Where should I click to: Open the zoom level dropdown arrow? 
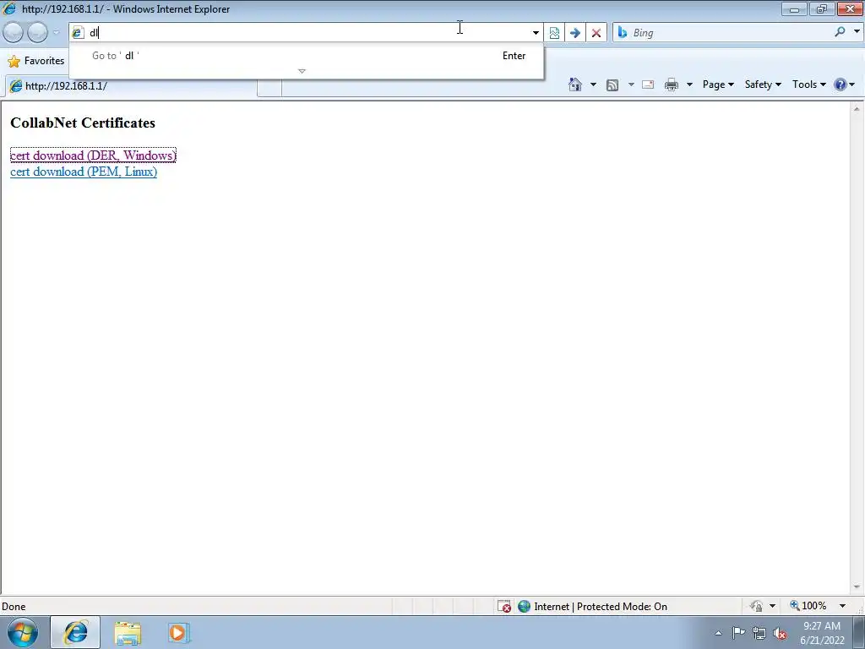(x=842, y=606)
